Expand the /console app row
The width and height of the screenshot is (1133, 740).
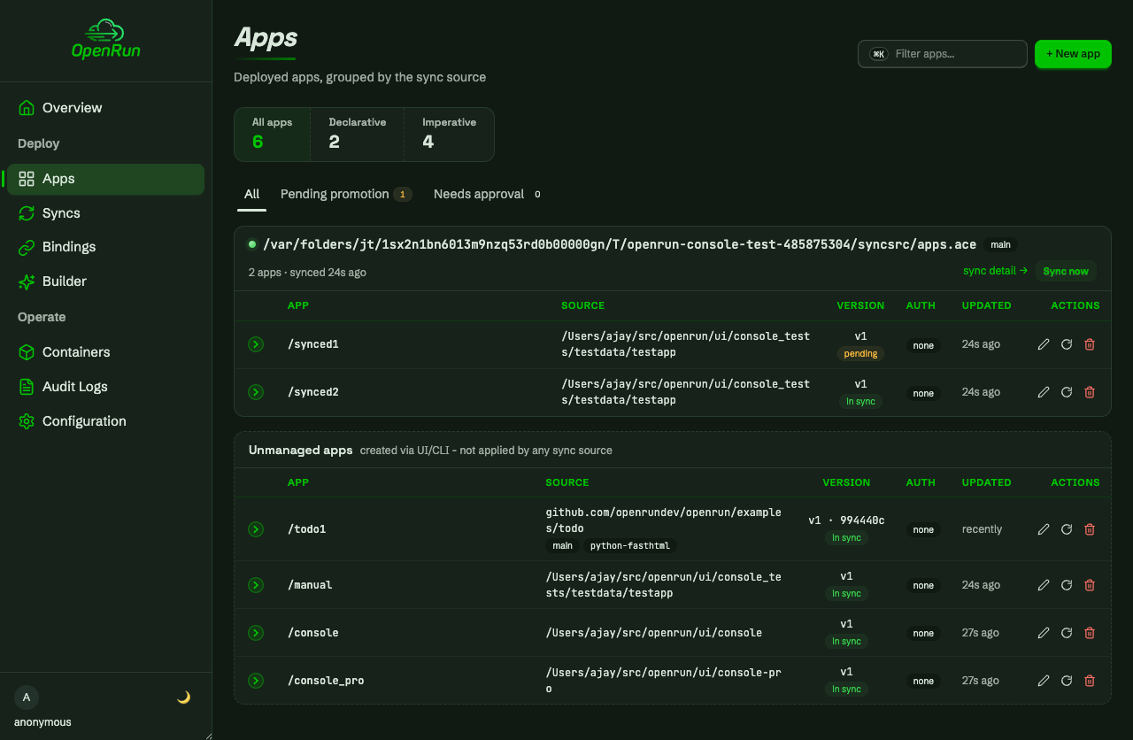tap(256, 633)
